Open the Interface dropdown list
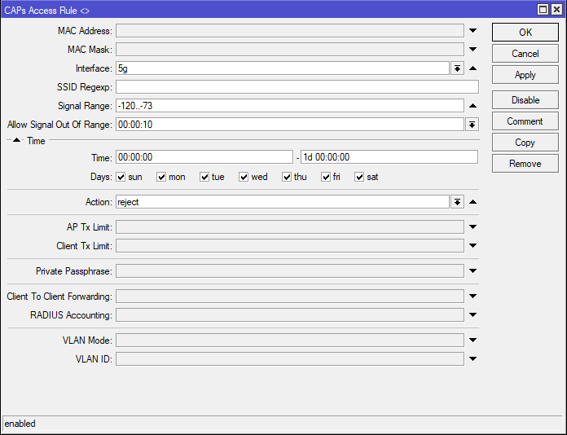The width and height of the screenshot is (567, 435). pyautogui.click(x=458, y=68)
